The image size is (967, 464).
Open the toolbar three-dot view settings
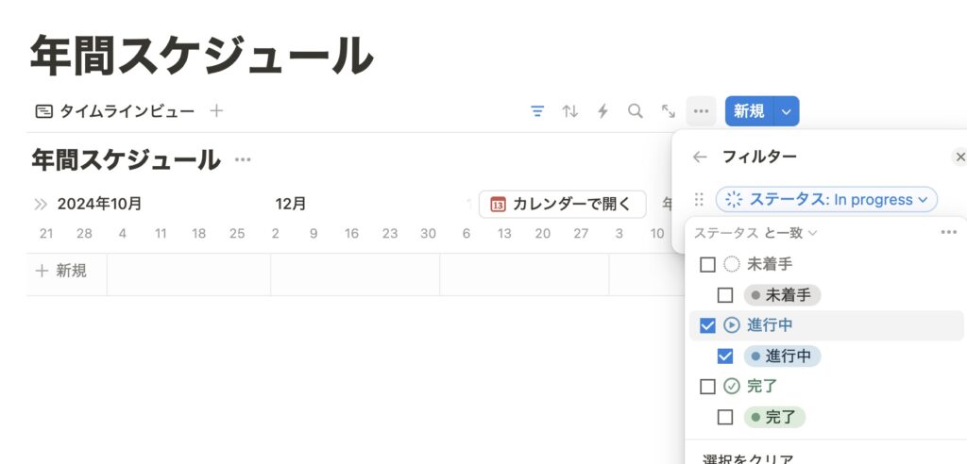click(x=701, y=111)
